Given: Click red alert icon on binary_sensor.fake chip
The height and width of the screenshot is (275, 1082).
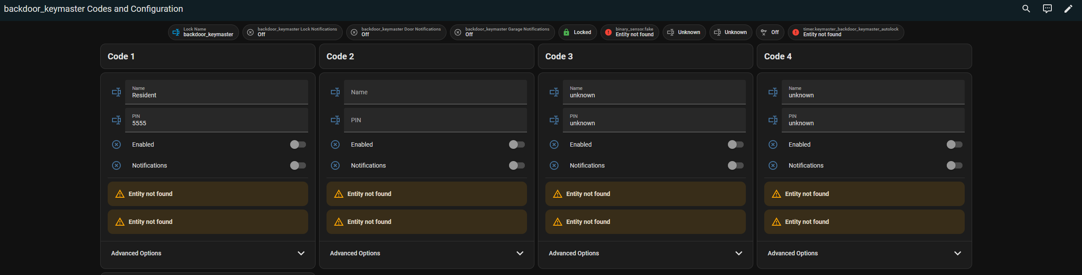Looking at the screenshot, I should pyautogui.click(x=608, y=32).
